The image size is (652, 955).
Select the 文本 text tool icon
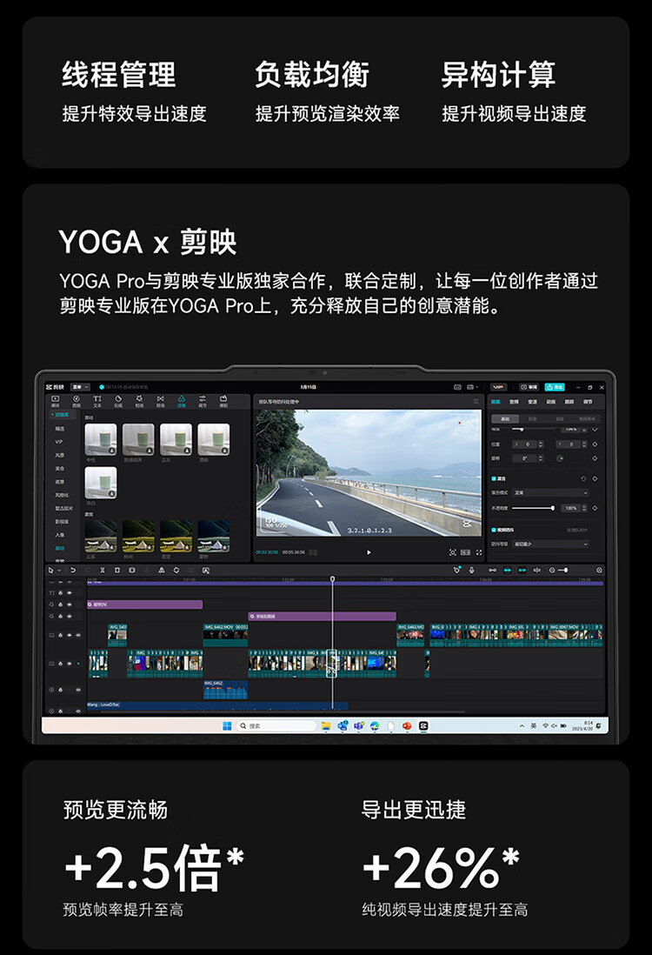point(97,401)
